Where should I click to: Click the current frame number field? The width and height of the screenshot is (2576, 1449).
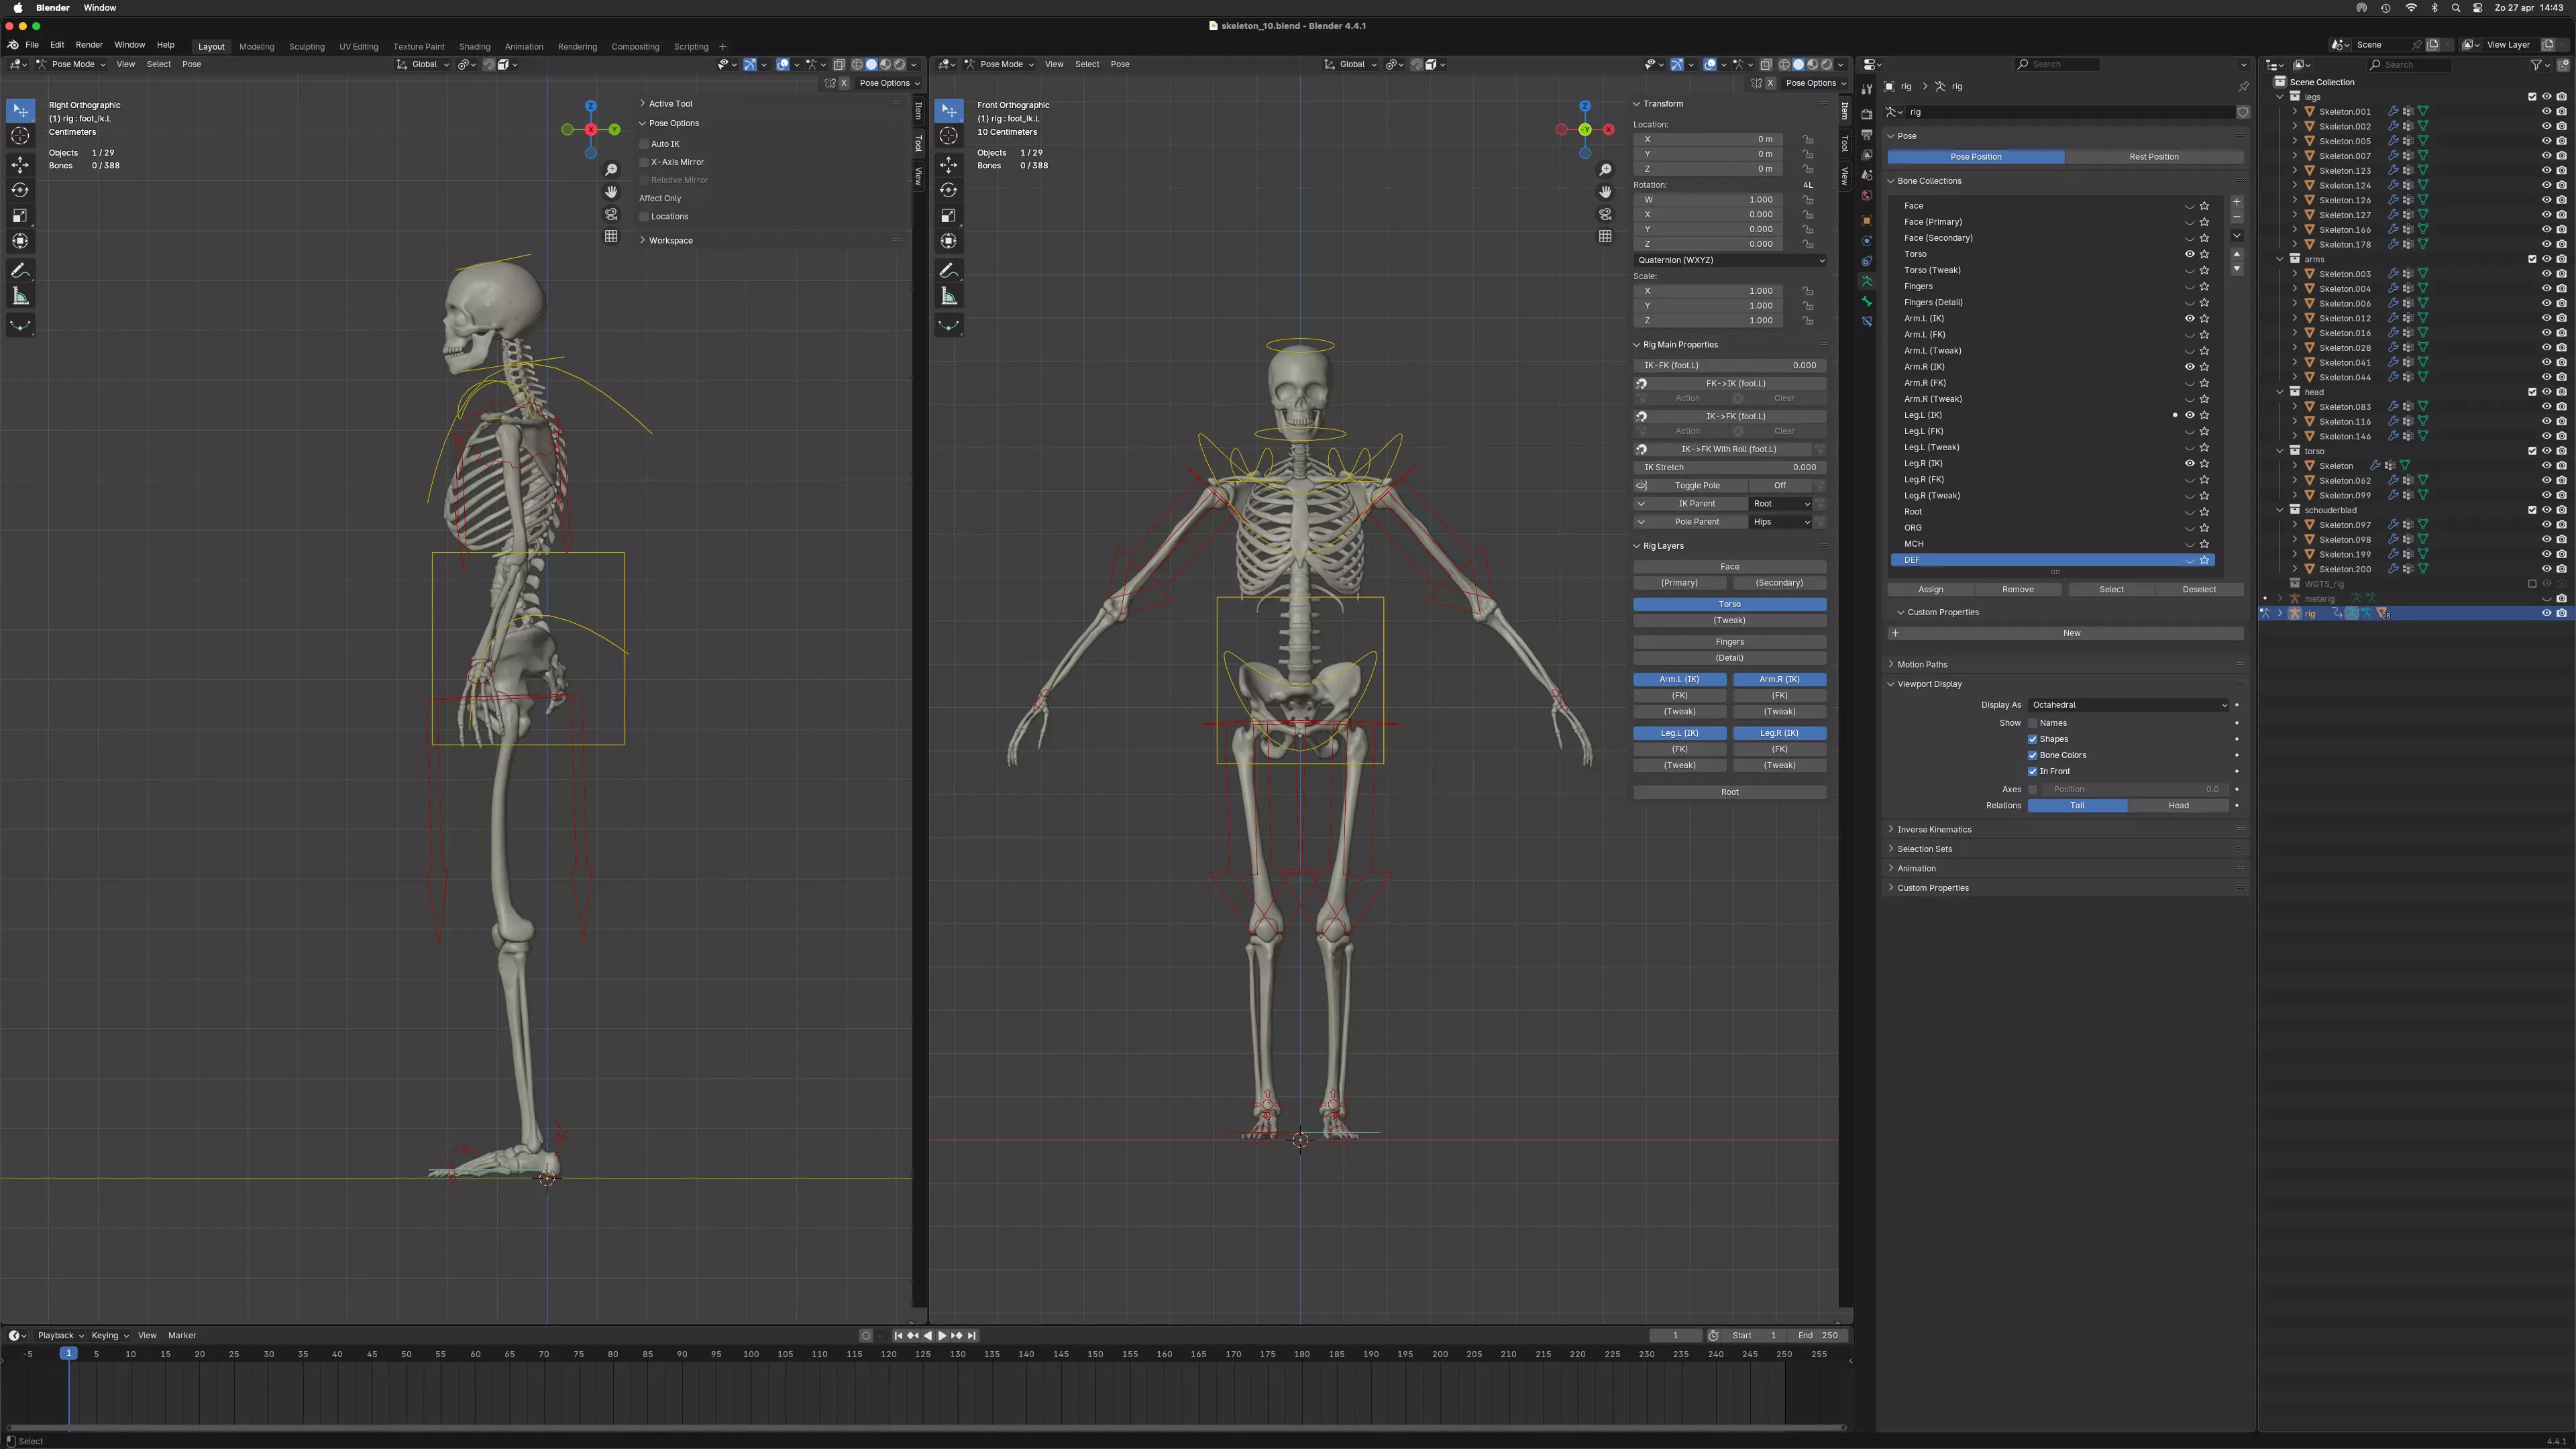(x=1675, y=1335)
